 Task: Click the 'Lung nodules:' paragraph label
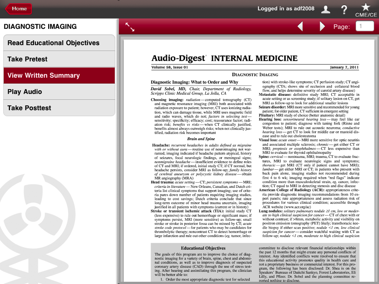tap(271, 211)
